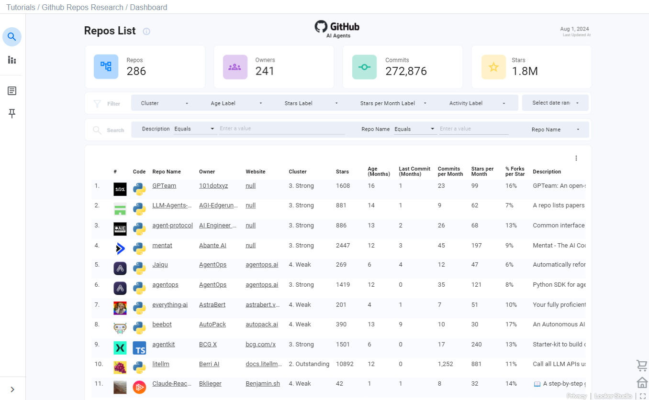This screenshot has height=400, width=649.
Task: Click the shopping cart icon at bottom right
Action: point(642,365)
